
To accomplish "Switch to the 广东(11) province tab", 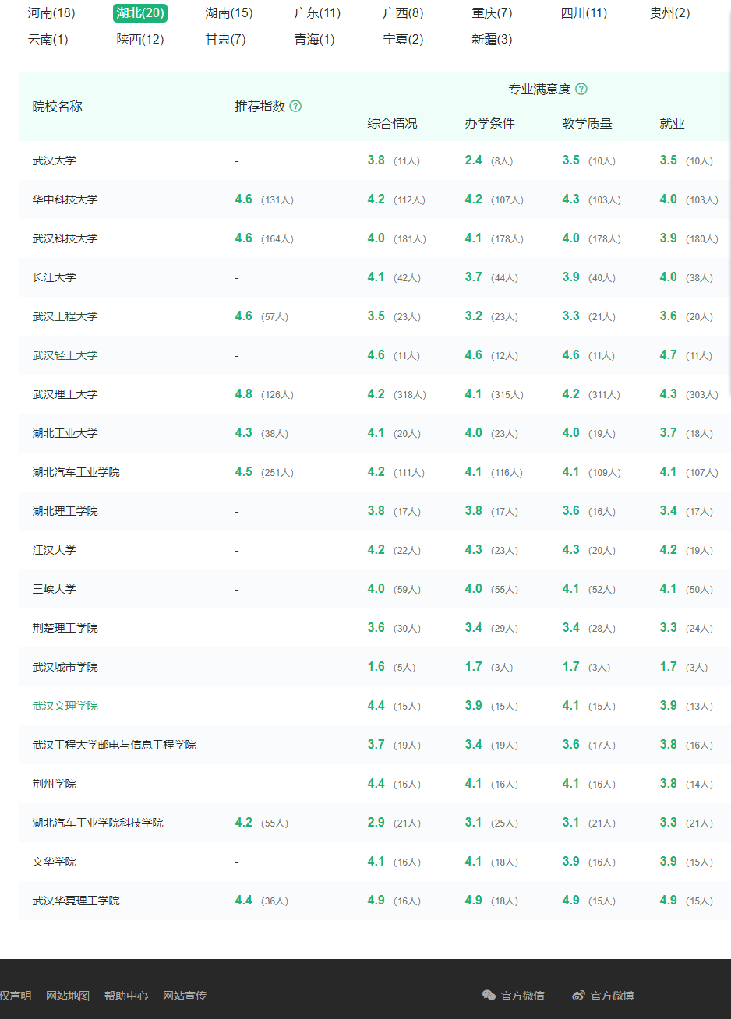I will pyautogui.click(x=318, y=13).
